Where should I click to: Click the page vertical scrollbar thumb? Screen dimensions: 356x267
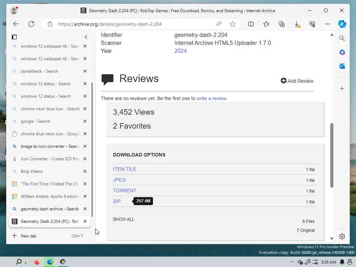(332, 155)
